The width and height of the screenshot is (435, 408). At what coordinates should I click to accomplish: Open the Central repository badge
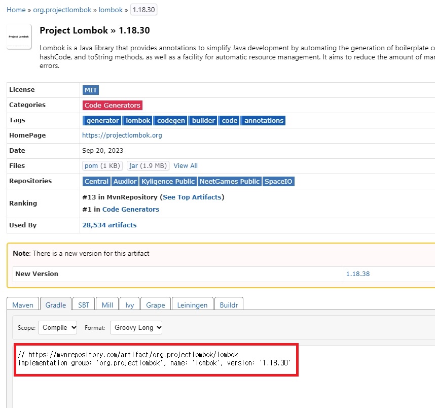tap(96, 181)
